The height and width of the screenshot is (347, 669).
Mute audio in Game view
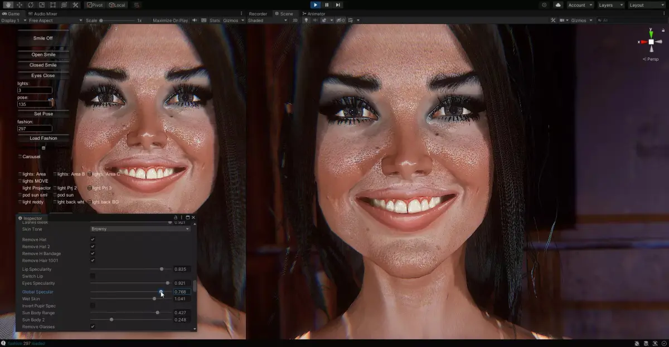point(195,20)
